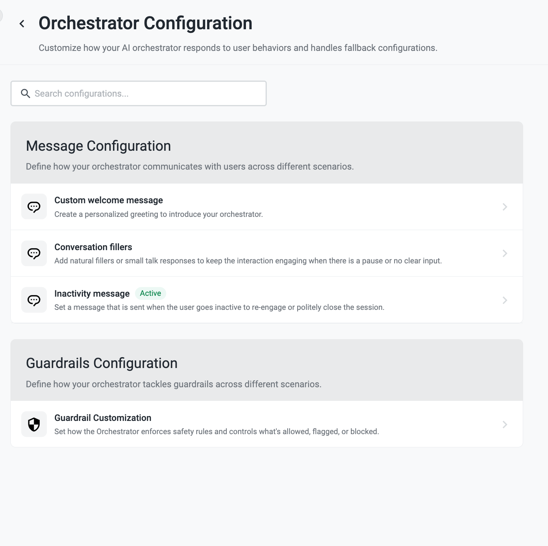Click the Orchestrator Configuration page title
The height and width of the screenshot is (546, 548).
145,23
